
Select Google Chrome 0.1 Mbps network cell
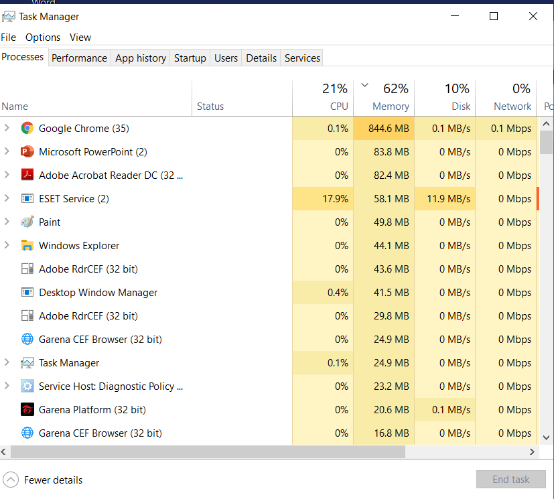506,128
